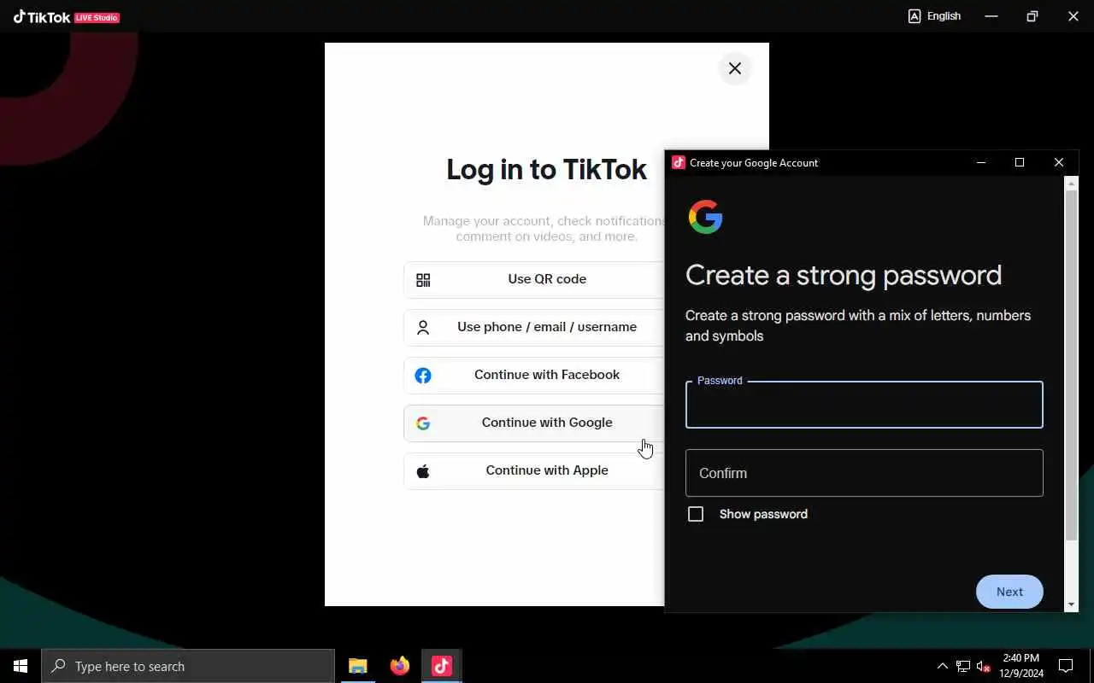Close the Log in to TikTok dialog
Image resolution: width=1094 pixels, height=683 pixels.
735,68
